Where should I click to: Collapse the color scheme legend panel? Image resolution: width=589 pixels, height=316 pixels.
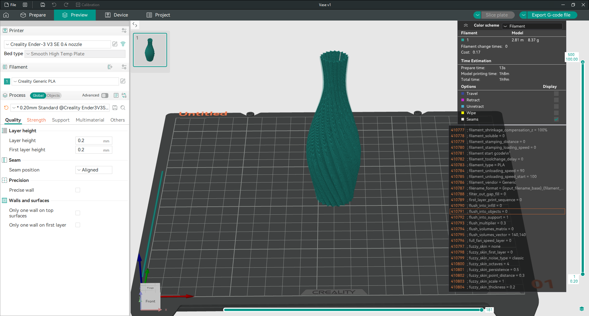(x=466, y=25)
